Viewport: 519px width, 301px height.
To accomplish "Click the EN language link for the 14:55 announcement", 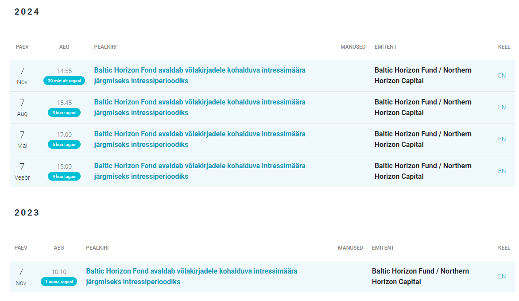I will click(502, 75).
